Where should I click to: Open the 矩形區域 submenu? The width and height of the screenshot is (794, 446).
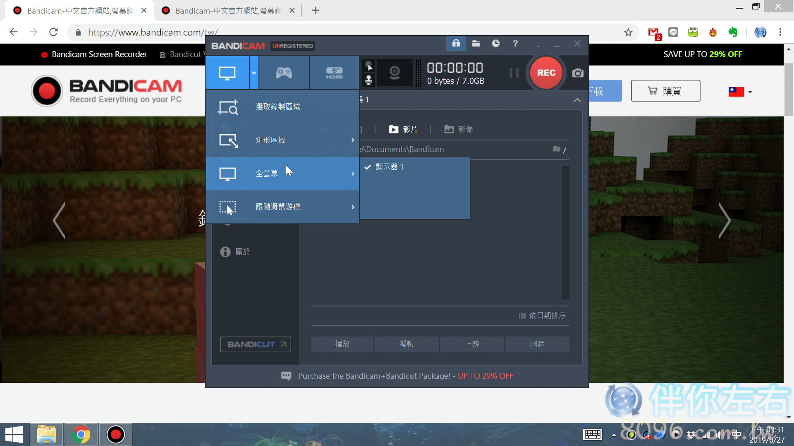pos(282,140)
